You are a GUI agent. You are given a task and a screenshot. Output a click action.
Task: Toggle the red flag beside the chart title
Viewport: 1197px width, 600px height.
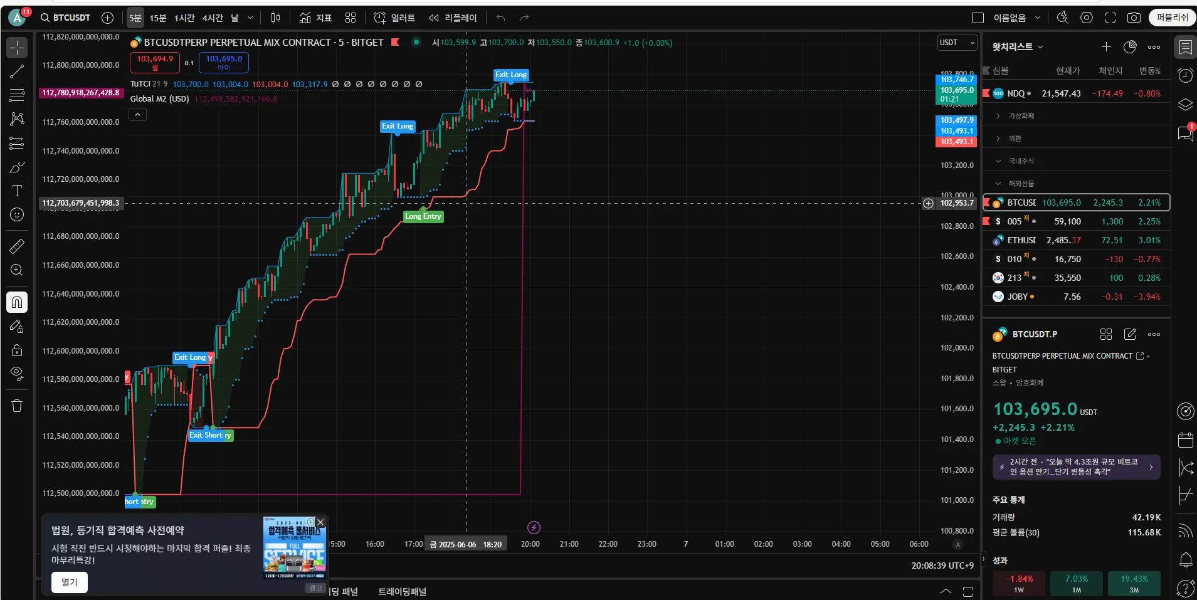pos(395,43)
